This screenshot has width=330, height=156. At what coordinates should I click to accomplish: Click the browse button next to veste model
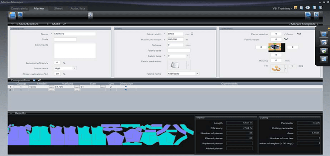(51, 87)
